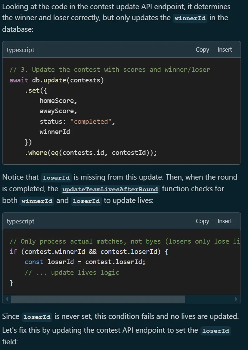The height and width of the screenshot is (350, 248).
Task: Copy the contest.winnerId if-statement snippet
Action: 202,221
